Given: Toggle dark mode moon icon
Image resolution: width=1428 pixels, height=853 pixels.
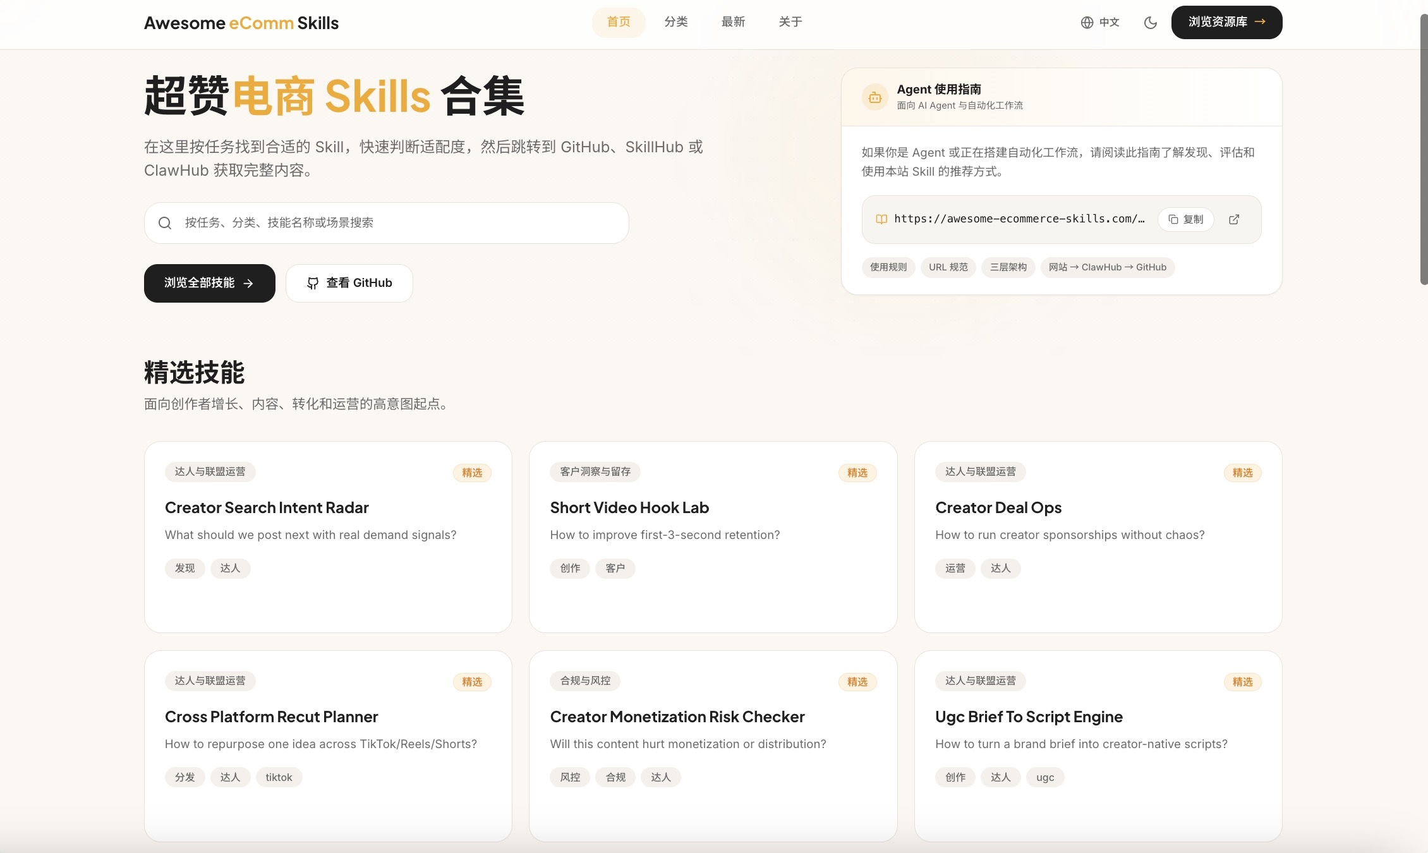Looking at the screenshot, I should (1150, 23).
